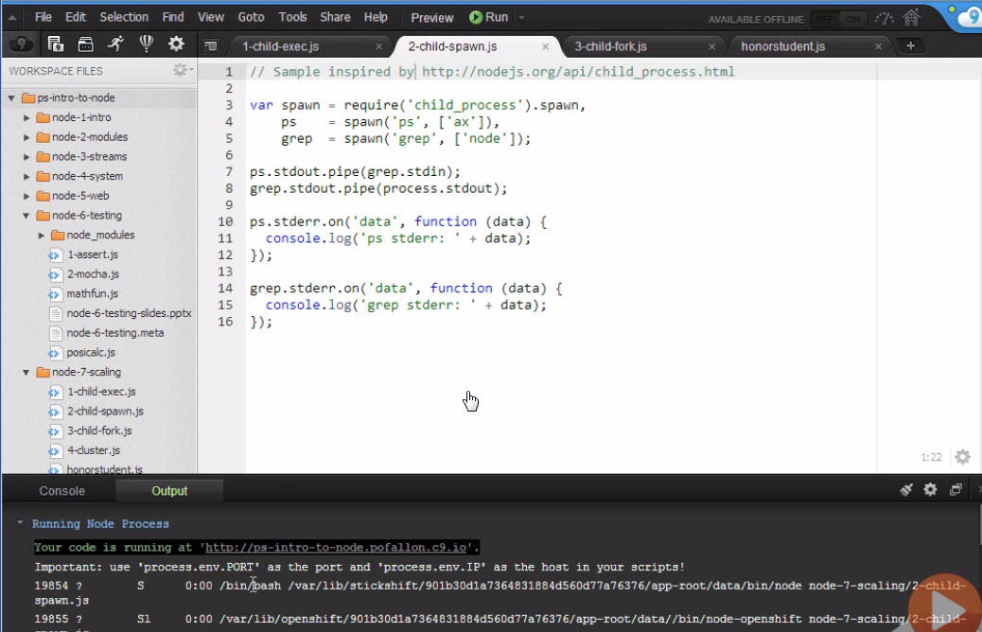The height and width of the screenshot is (632, 982).
Task: Expand the node-2-modules folder arrow
Action: [26, 137]
